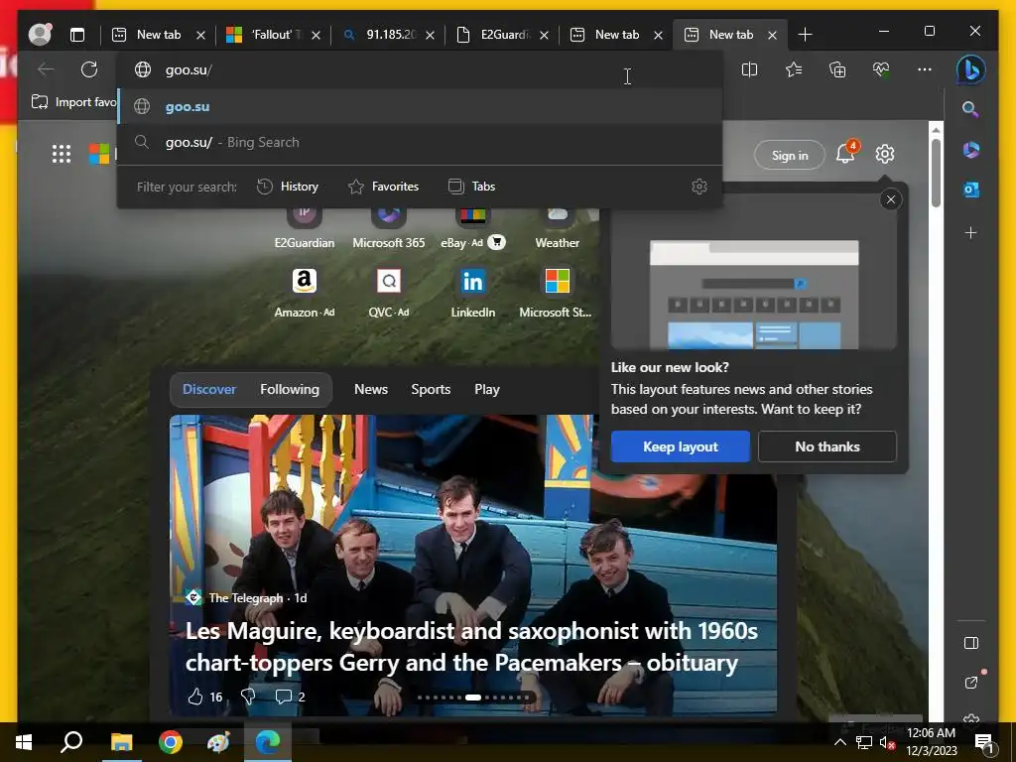Screen dimensions: 1016x762
Task: Open the Favorites star icon in toolbar
Action: (x=794, y=69)
